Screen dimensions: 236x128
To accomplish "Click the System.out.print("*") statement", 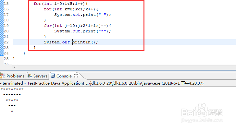I will pyautogui.click(x=82, y=31).
